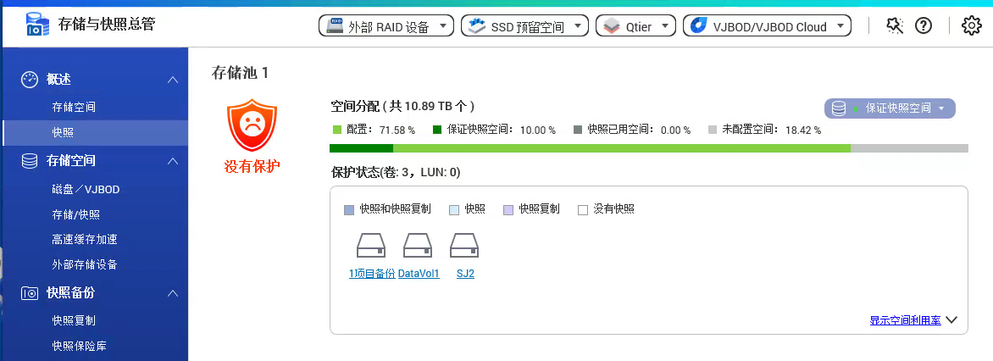Screen dimensions: 993x361
Task: Click the sad-face shield protection icon
Action: point(252,125)
